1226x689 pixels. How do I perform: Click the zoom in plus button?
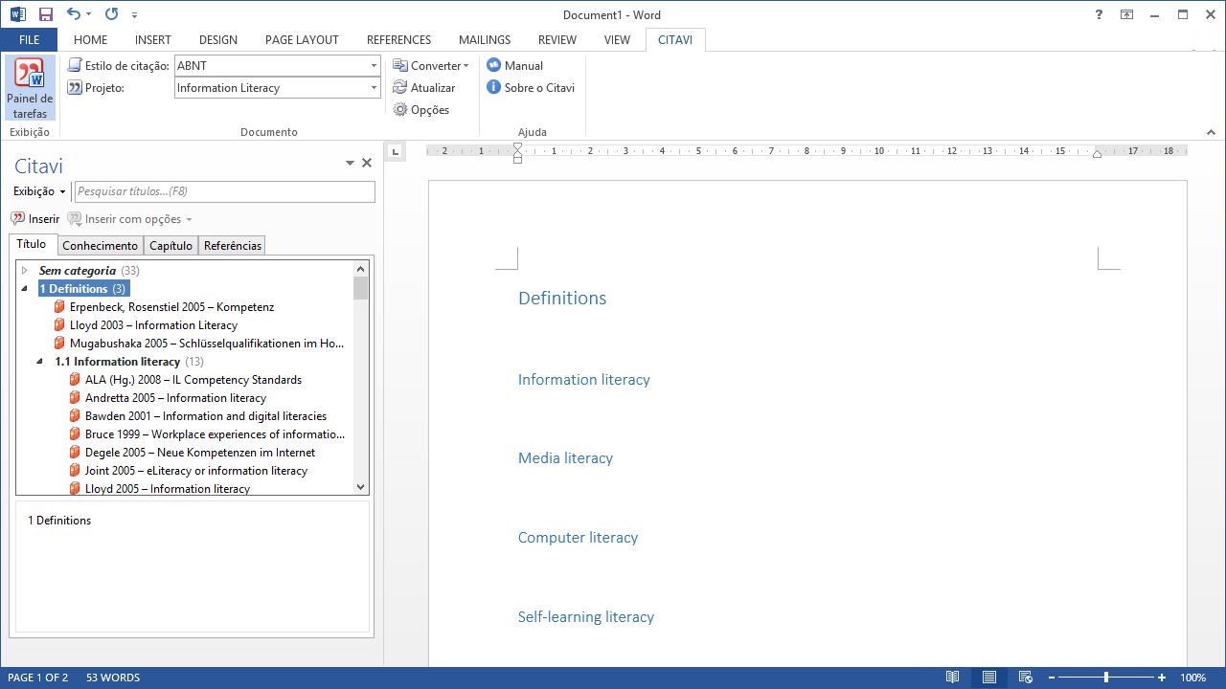point(1162,678)
